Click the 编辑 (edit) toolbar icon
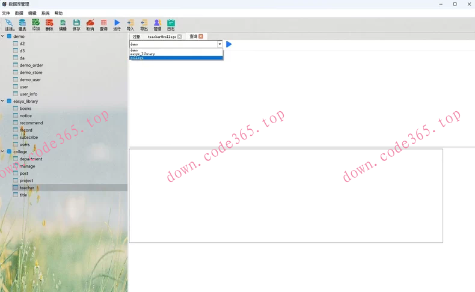Screen dimensions: 475x292 coord(63,25)
